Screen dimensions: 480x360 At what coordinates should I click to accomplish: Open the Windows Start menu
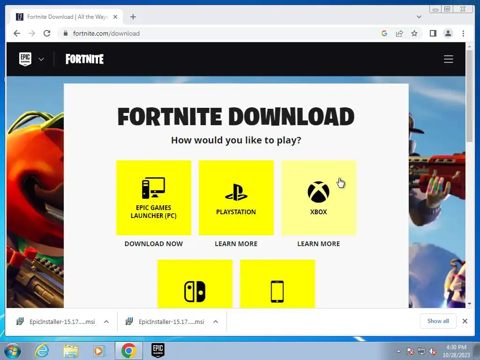coord(12,351)
